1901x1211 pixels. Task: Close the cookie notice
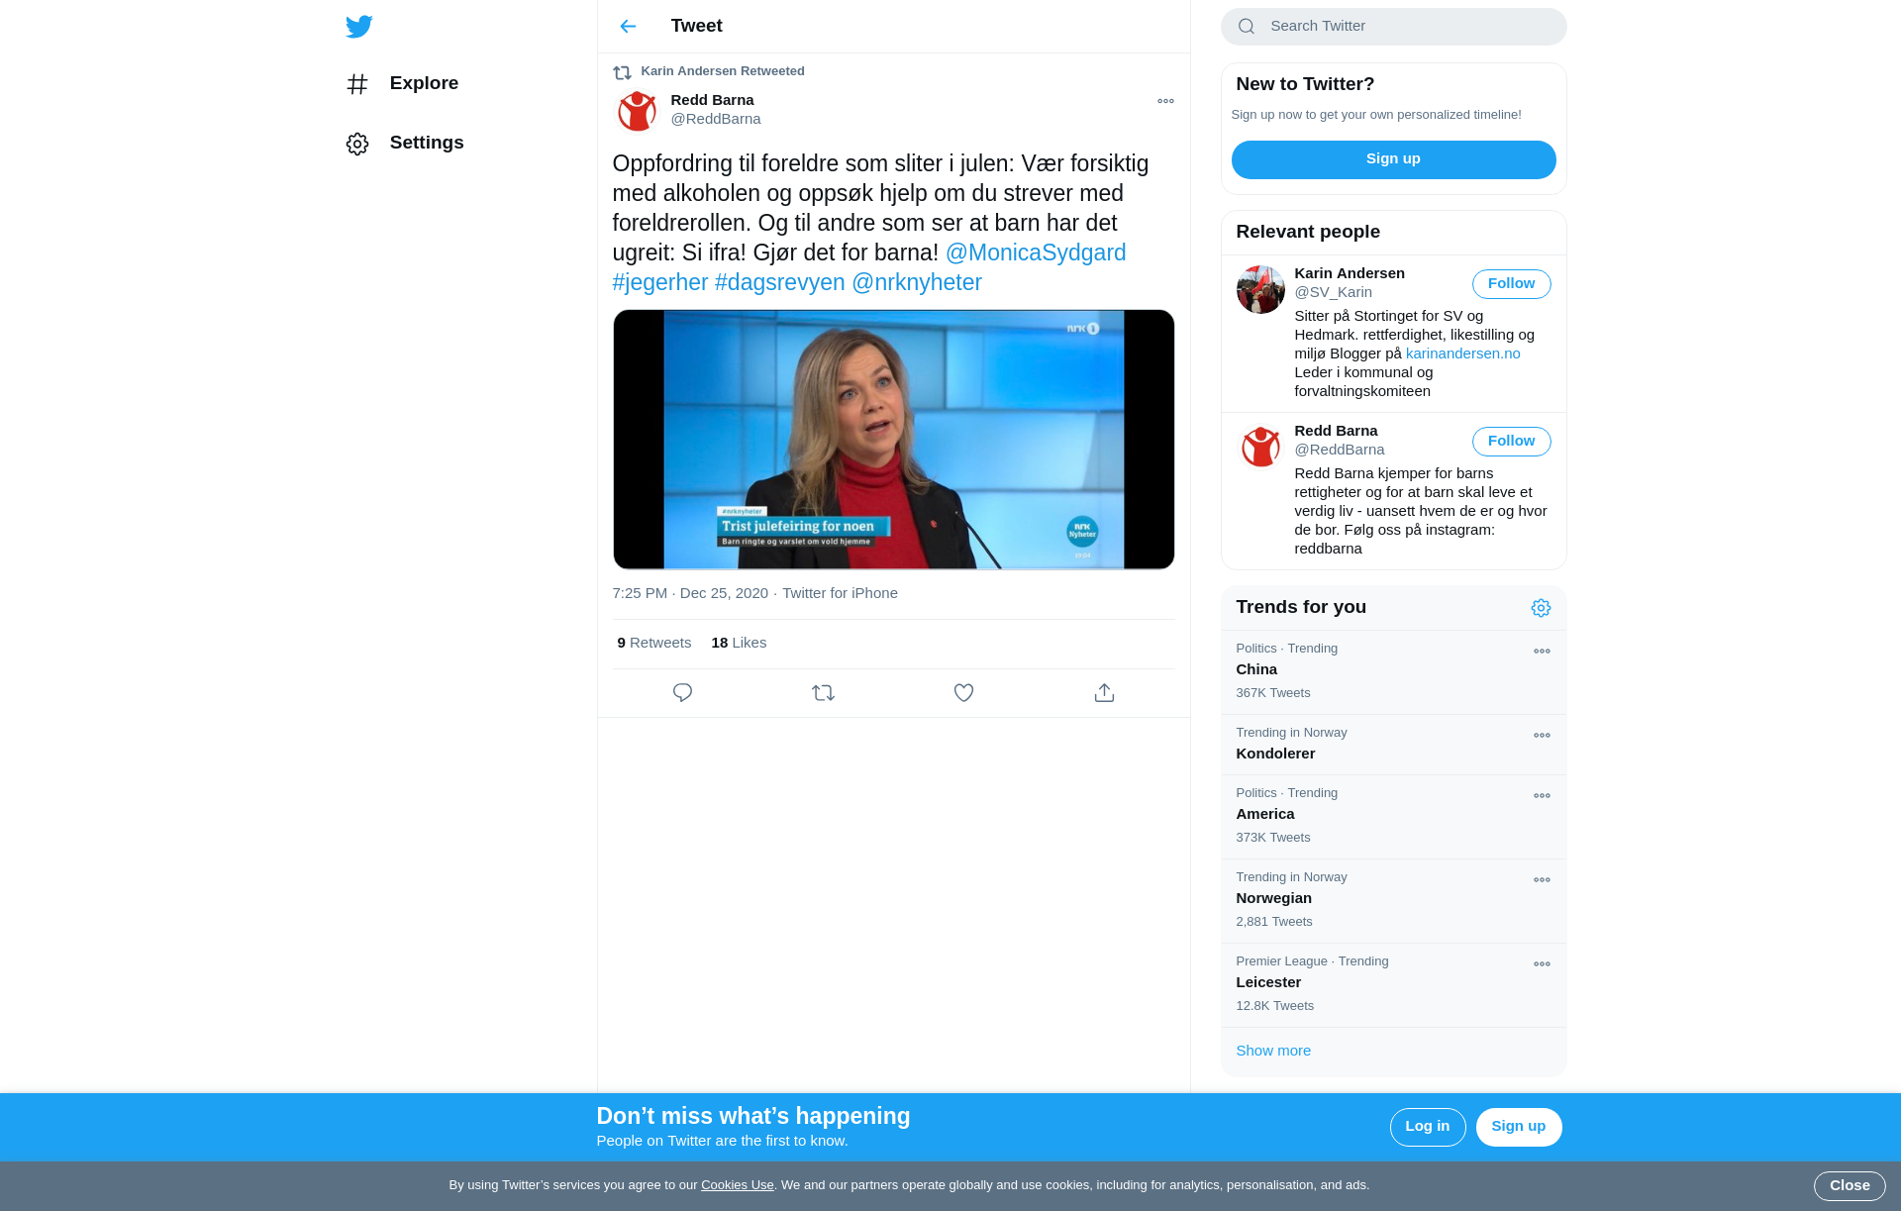coord(1849,1185)
